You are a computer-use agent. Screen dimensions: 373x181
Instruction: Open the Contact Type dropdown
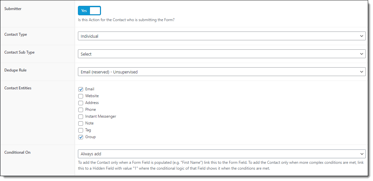click(222, 36)
